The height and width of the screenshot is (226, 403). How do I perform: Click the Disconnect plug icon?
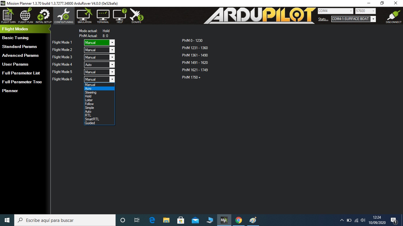[394, 16]
